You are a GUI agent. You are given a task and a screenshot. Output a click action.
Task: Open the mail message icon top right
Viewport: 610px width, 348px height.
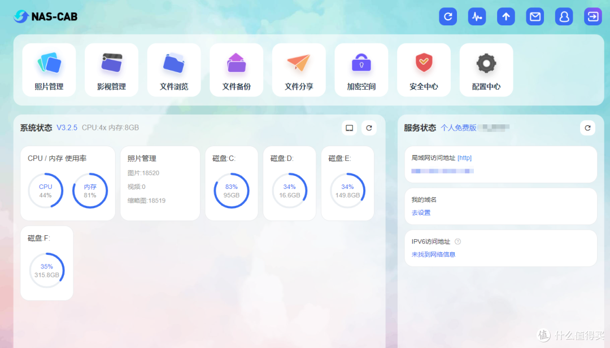pos(535,16)
